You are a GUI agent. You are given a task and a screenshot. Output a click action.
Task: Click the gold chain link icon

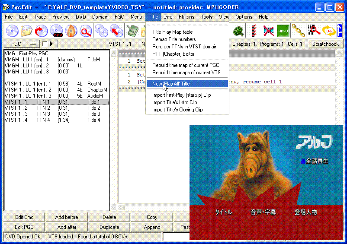point(298,31)
